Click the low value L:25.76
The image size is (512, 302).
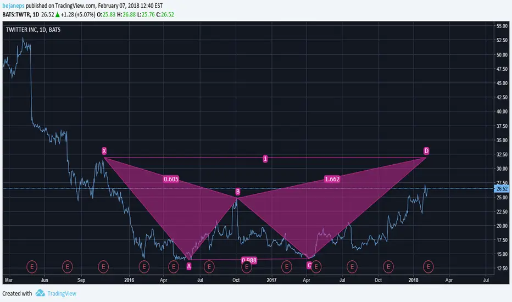pyautogui.click(x=146, y=15)
